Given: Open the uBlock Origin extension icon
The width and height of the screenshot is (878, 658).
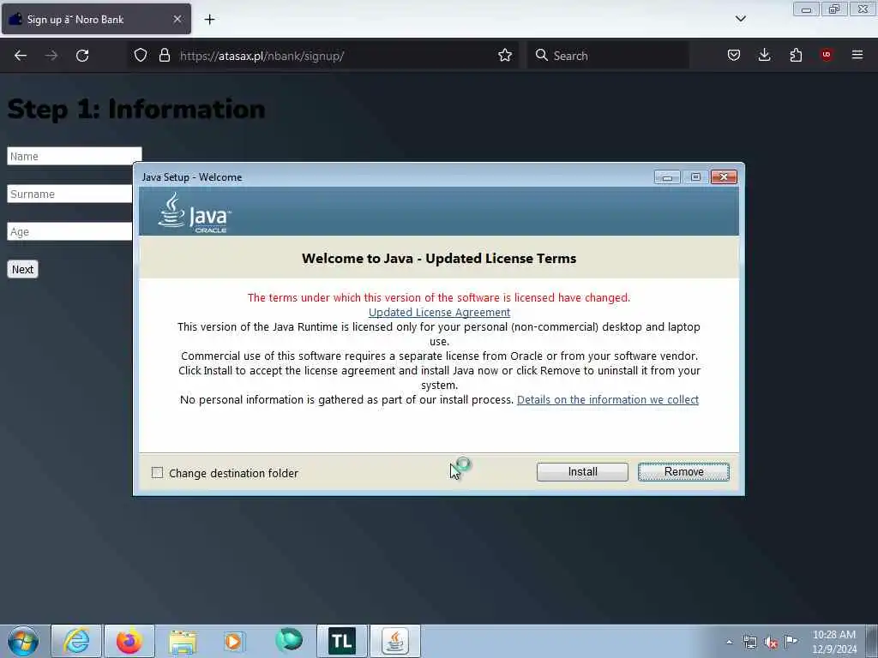Looking at the screenshot, I should 826,55.
